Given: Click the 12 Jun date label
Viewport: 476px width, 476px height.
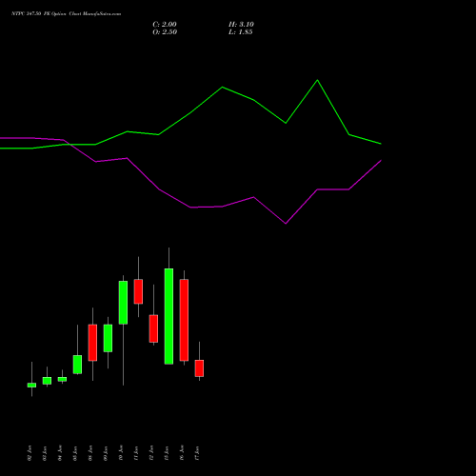Looking at the screenshot, I should [151, 453].
